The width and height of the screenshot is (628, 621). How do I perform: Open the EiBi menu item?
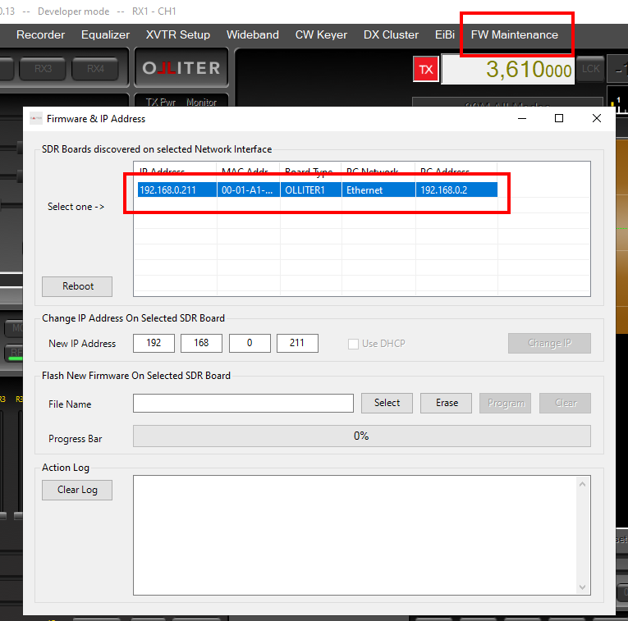coord(445,34)
